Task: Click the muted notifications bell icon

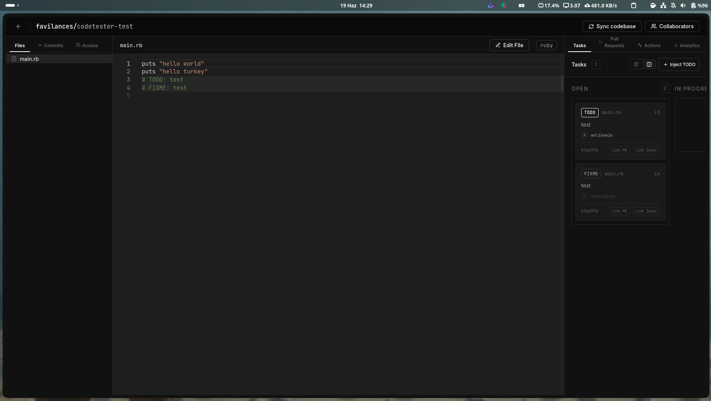Action: pos(673,6)
